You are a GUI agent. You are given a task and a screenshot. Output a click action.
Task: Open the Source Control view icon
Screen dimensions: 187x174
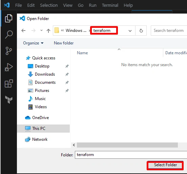click(x=8, y=51)
